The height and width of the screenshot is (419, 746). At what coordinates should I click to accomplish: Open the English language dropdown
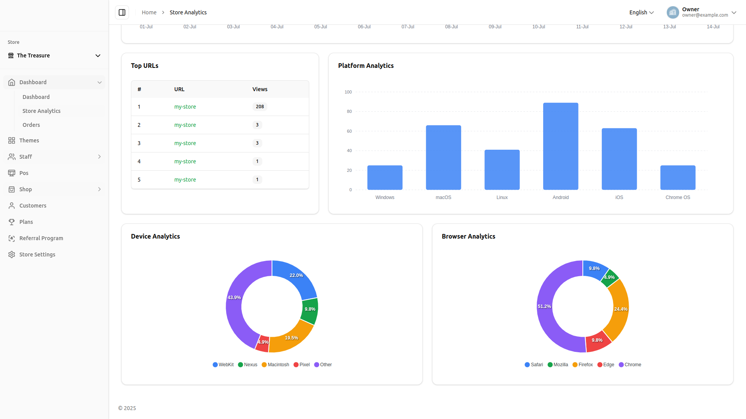(641, 12)
